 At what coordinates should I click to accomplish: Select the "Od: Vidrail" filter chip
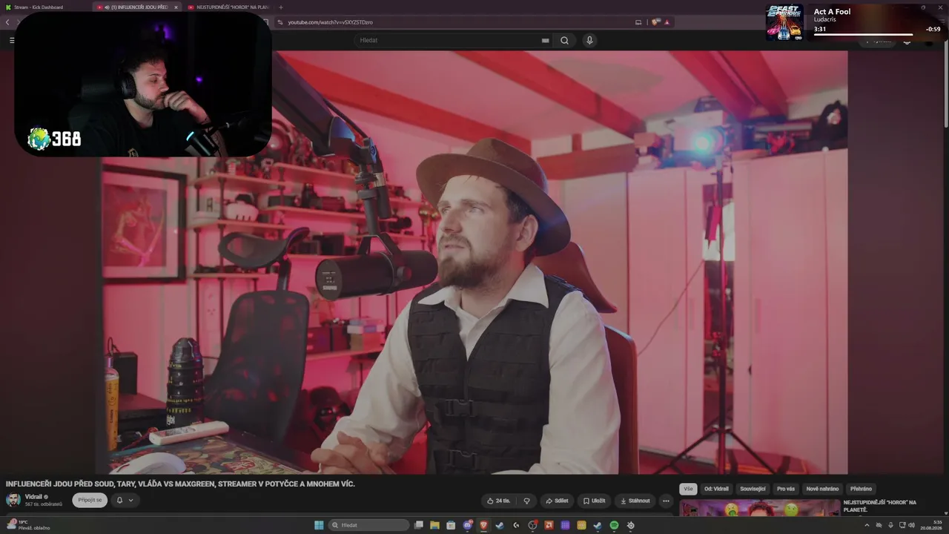[x=716, y=489]
